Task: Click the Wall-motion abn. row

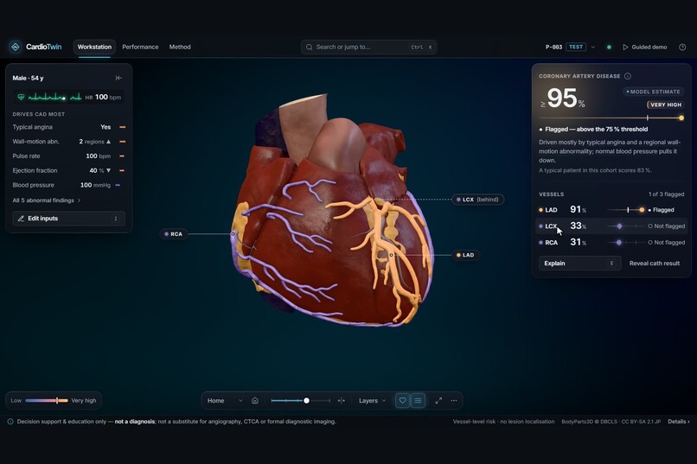Action: click(69, 142)
